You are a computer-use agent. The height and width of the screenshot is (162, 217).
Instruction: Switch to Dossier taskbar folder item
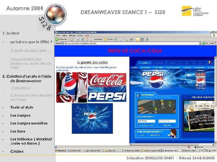[x=152, y=151]
